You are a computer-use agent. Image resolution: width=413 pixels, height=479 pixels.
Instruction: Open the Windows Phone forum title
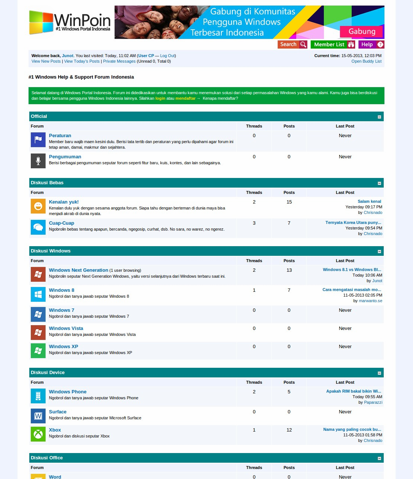coord(67,392)
